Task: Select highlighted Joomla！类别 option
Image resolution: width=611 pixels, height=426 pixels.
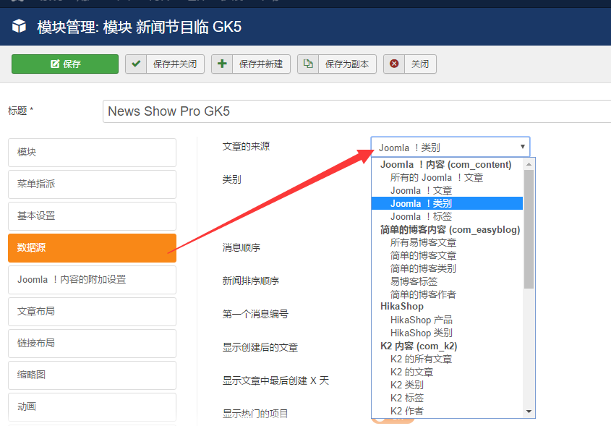Action: click(x=447, y=203)
